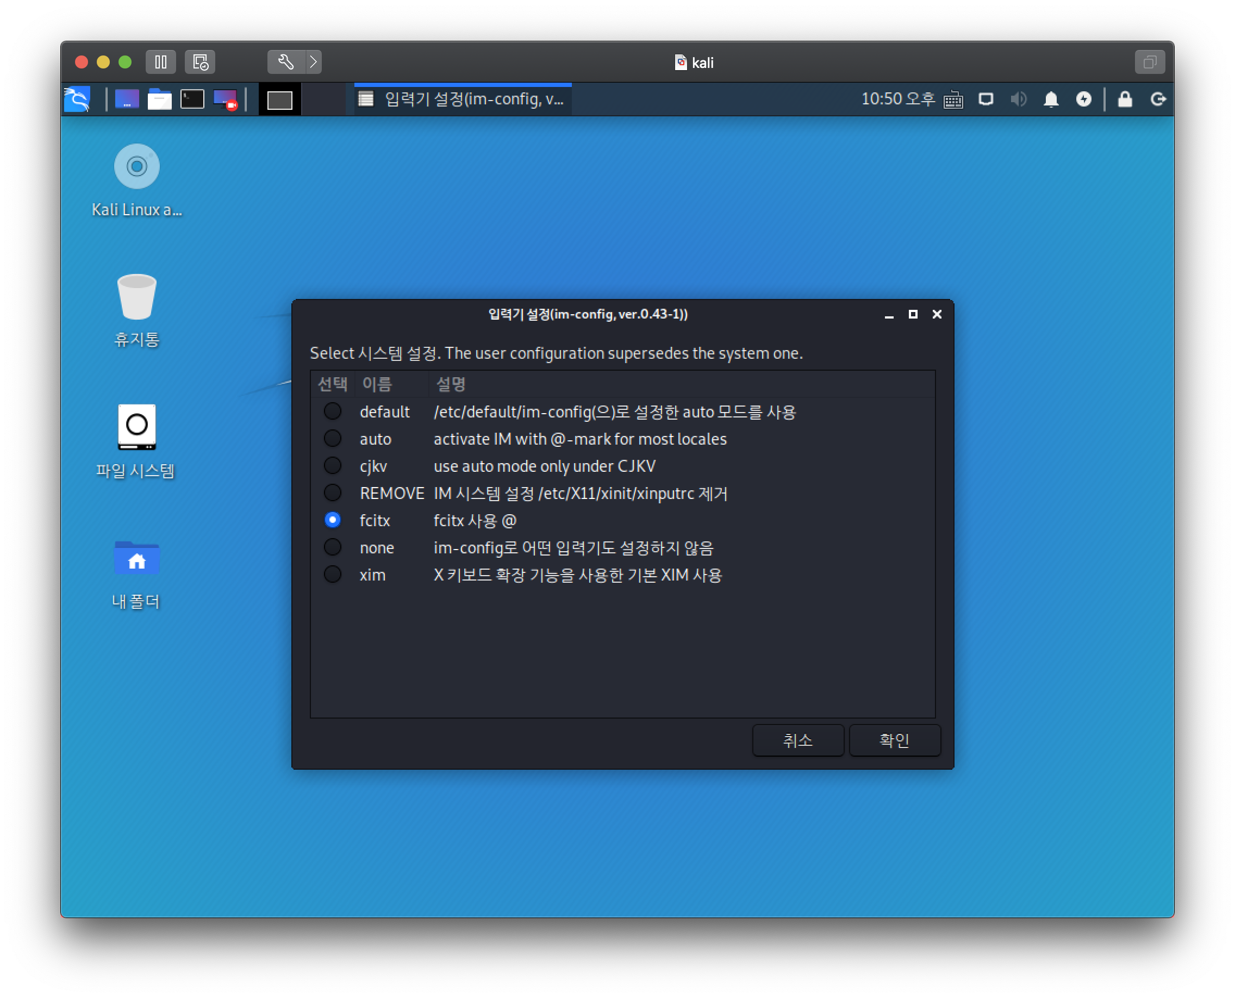Open the Kali dragon applications menu
This screenshot has width=1235, height=998.
pos(78,99)
